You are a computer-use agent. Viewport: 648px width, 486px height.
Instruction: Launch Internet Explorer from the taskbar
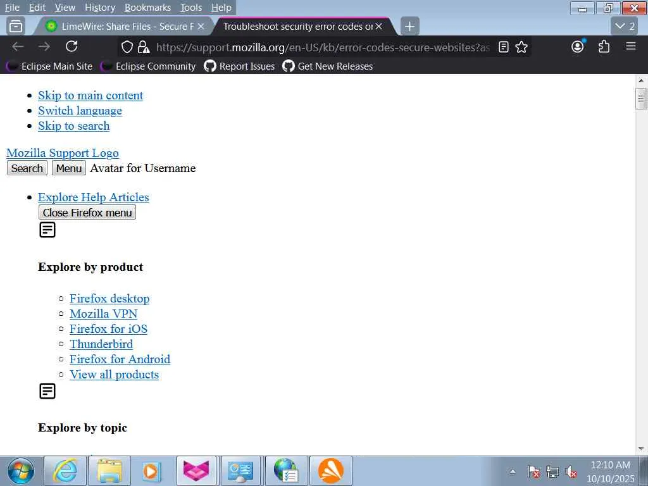pyautogui.click(x=65, y=471)
